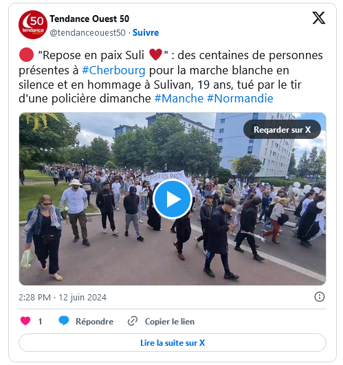Open the #Normandie hashtag
This screenshot has width=343, height=365.
tap(240, 98)
